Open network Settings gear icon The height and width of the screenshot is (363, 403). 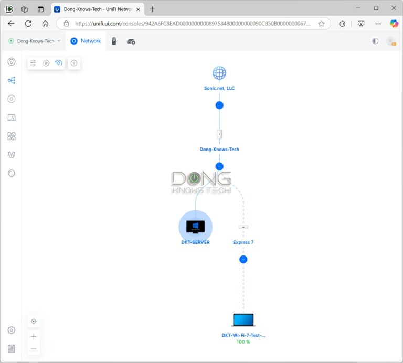[12, 330]
